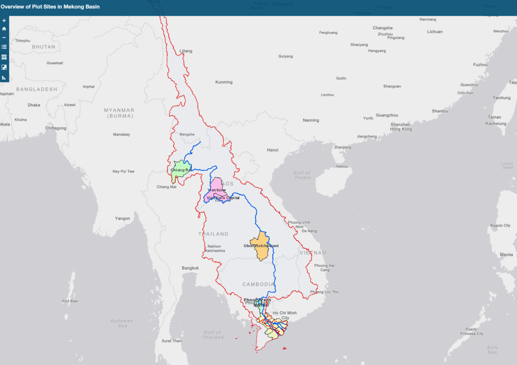Viewport: 517px width, 365px height.
Task: Click the 'Phuong Loc Tho' label
Action: click(324, 292)
